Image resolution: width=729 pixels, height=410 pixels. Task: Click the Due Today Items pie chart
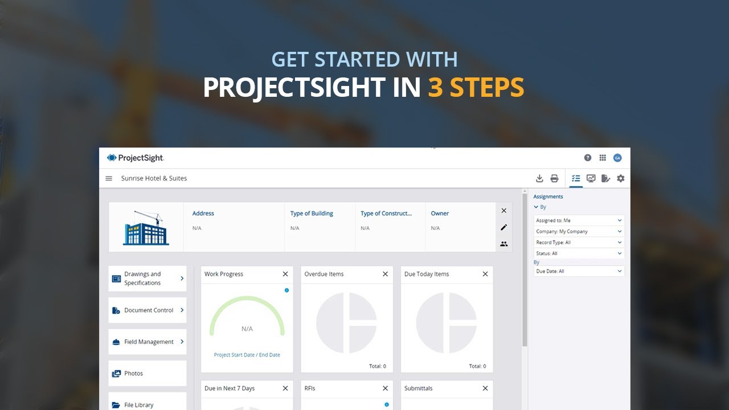pos(447,323)
